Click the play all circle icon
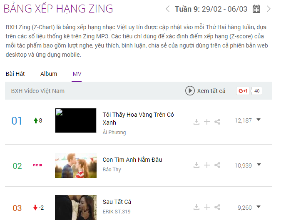Screen dimensions: 281x223 (190, 91)
